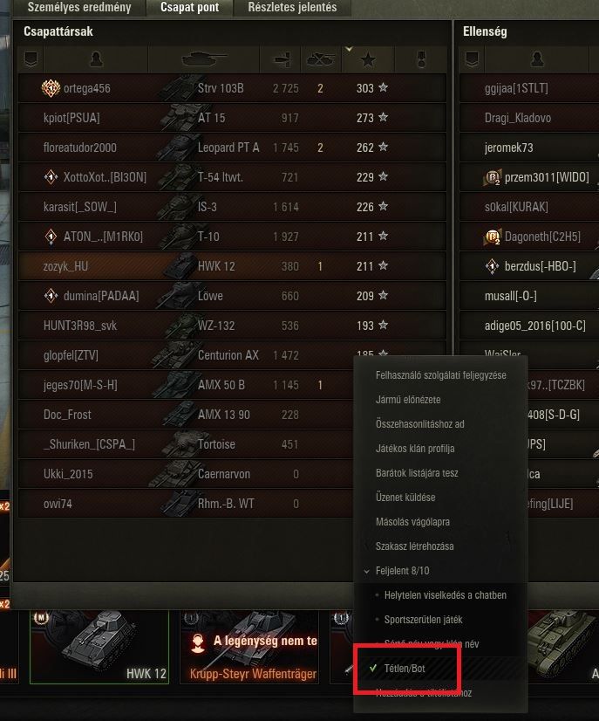Select the HWK 12 tank thumbnail
This screenshot has width=599, height=721.
pos(99,647)
